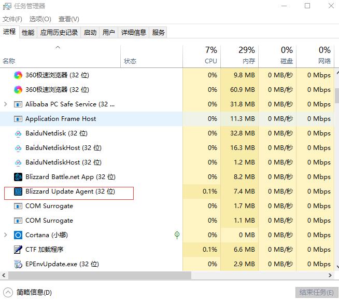The image size is (339, 301).
Task: Select the 进程 tab
Action: (x=9, y=32)
